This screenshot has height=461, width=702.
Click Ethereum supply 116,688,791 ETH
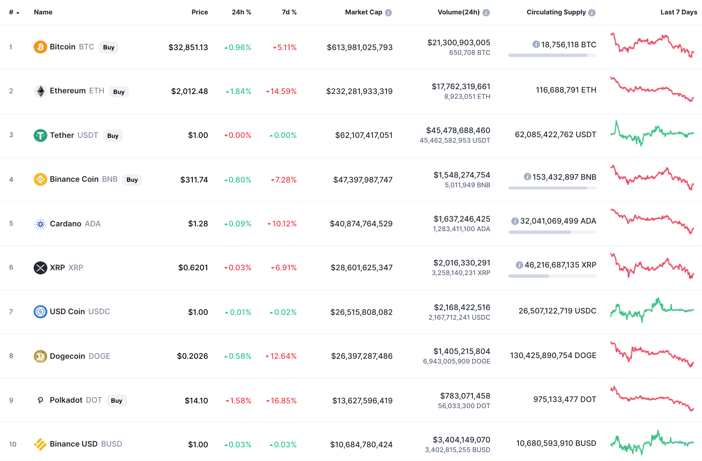point(566,90)
